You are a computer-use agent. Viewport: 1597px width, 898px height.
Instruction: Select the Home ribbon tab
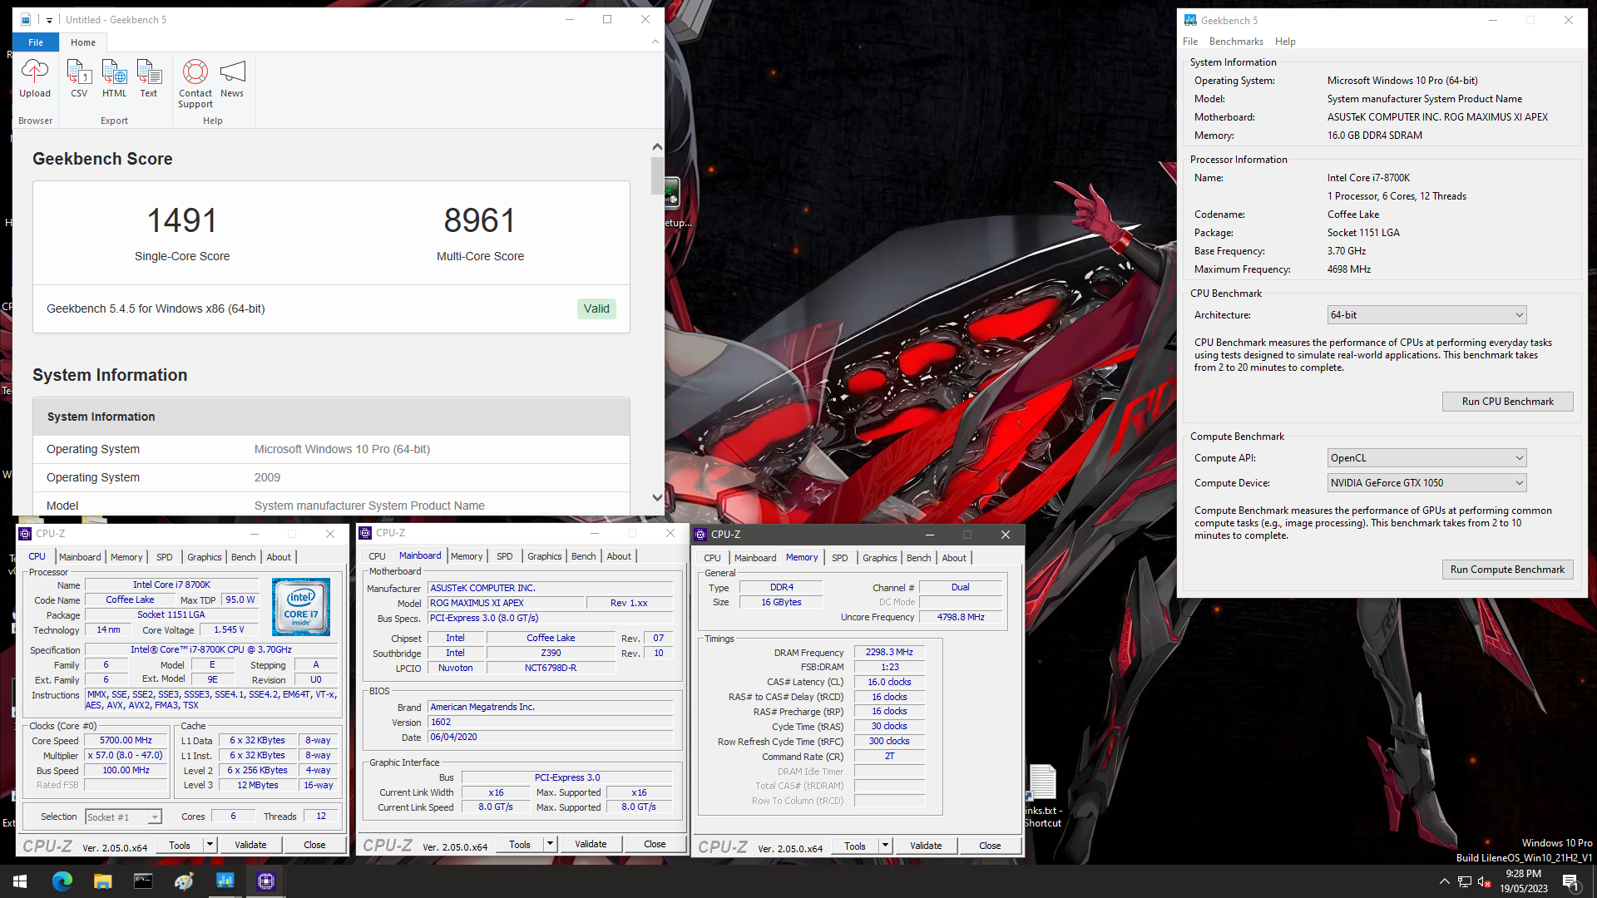point(83,42)
